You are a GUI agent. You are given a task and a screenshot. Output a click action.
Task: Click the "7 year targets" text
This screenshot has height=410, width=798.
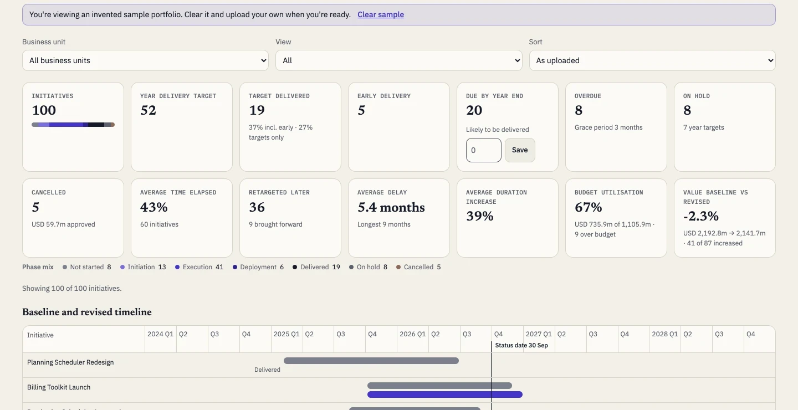pos(704,127)
